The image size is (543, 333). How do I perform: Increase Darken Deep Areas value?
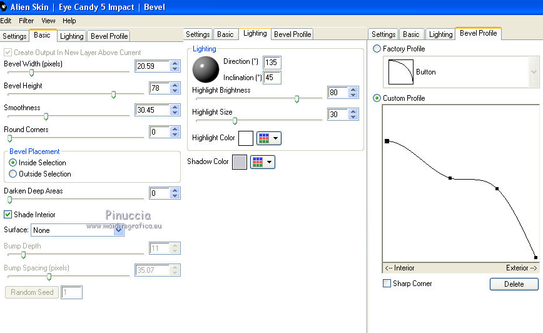click(x=175, y=190)
